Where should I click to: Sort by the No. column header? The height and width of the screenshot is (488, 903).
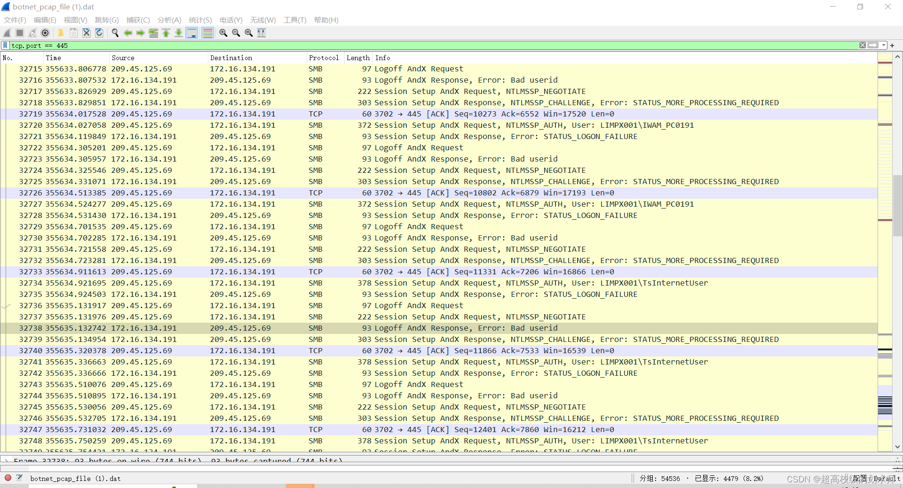[22, 58]
